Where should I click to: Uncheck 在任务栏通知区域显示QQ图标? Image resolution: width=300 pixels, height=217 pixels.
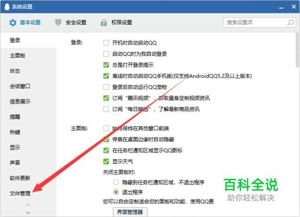(106, 150)
